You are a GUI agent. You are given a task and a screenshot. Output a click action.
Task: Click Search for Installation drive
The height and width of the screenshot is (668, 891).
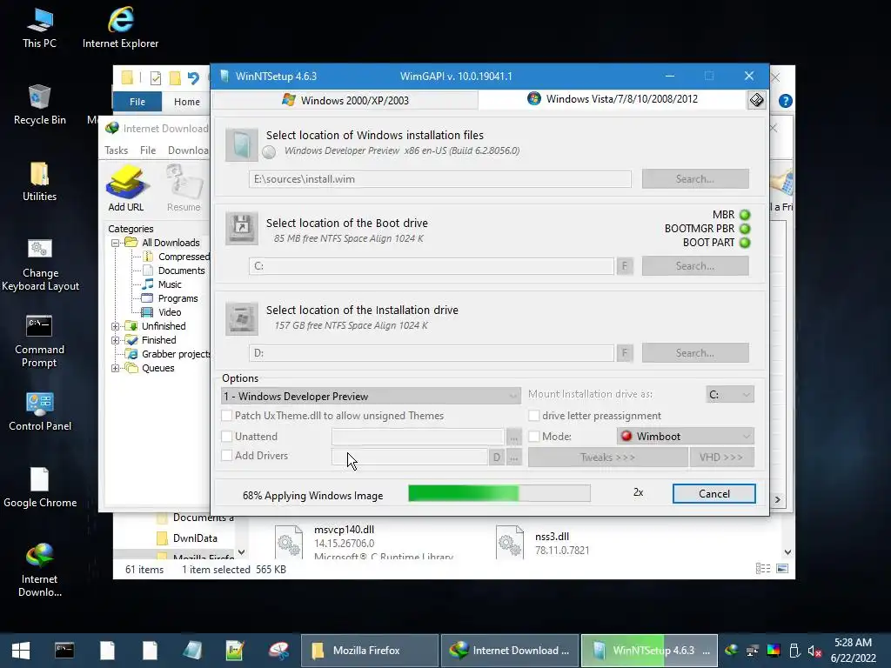[x=695, y=353]
